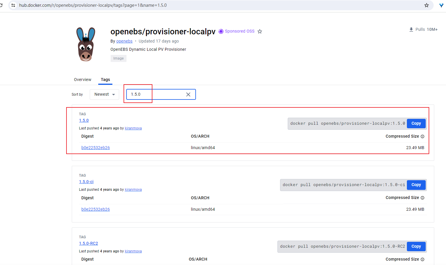Click 23.49 MB size in 1.5.0-ci row
Screen dimensions: 446x265
point(415,209)
